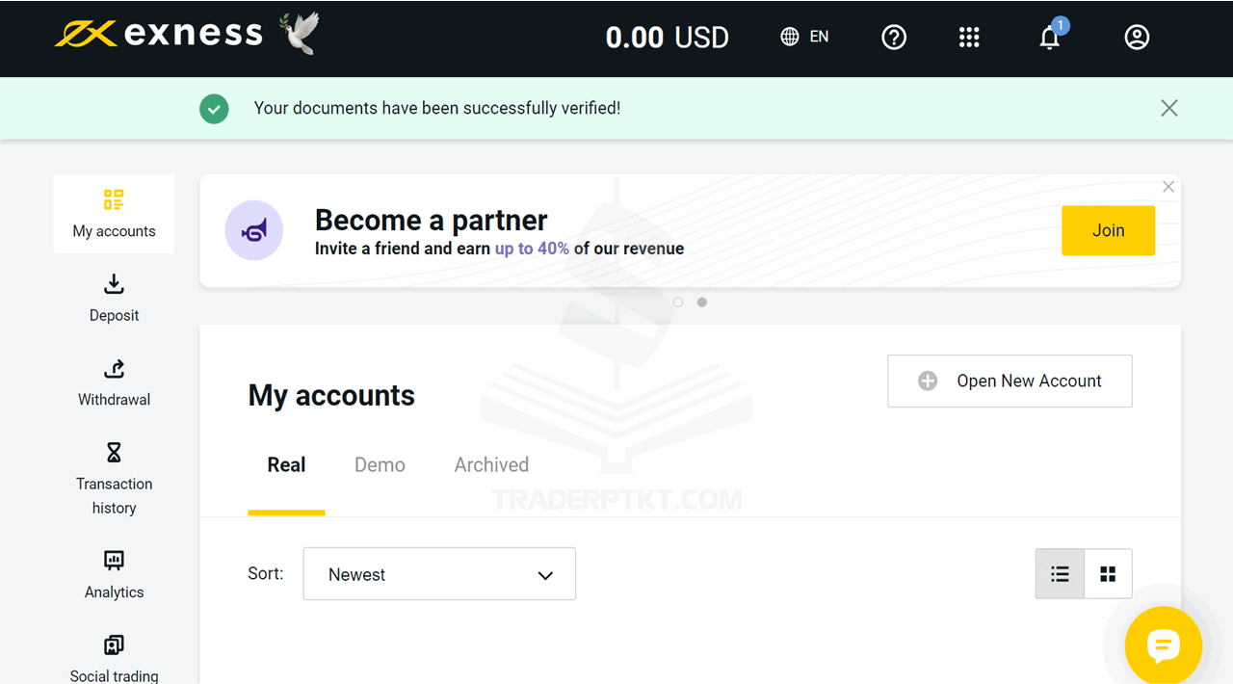Switch to grid view layout
Screen dimensions: 1233x684
(1108, 574)
